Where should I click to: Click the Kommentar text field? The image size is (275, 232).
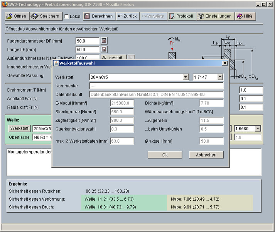point(156,86)
